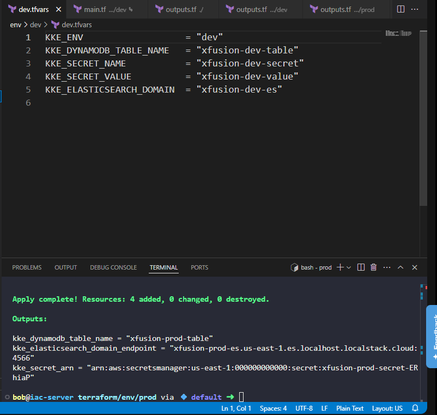The width and height of the screenshot is (437, 415).
Task: Click the editor minimap preview
Action: point(398,33)
